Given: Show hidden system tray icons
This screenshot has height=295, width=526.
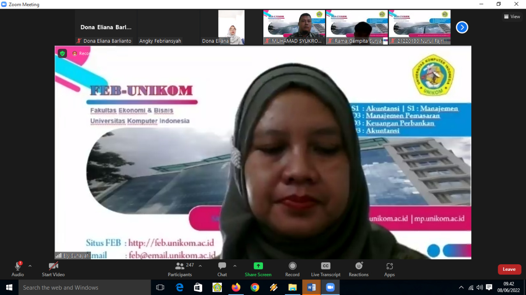Looking at the screenshot, I should tap(461, 288).
